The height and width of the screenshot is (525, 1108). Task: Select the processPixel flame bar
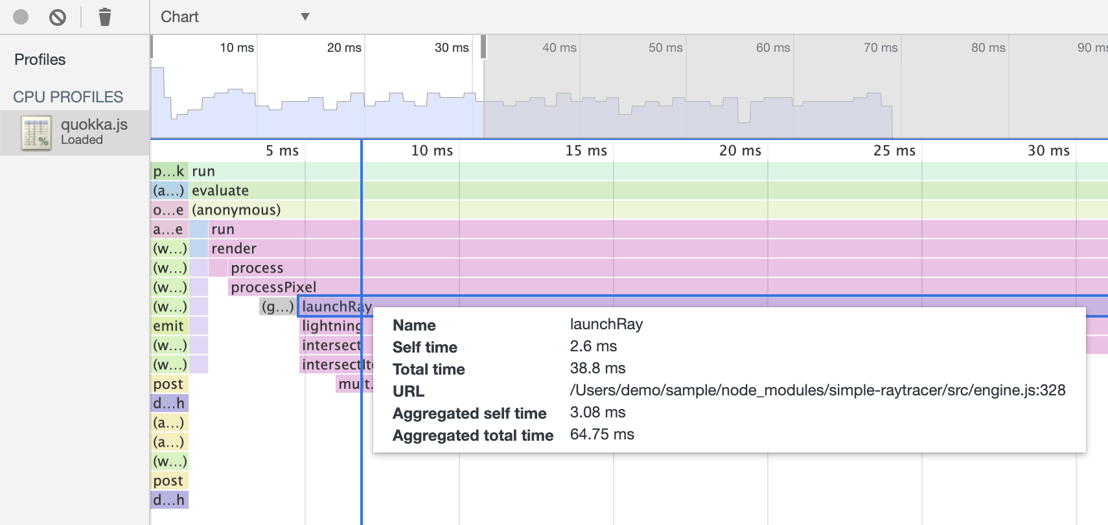coord(273,287)
